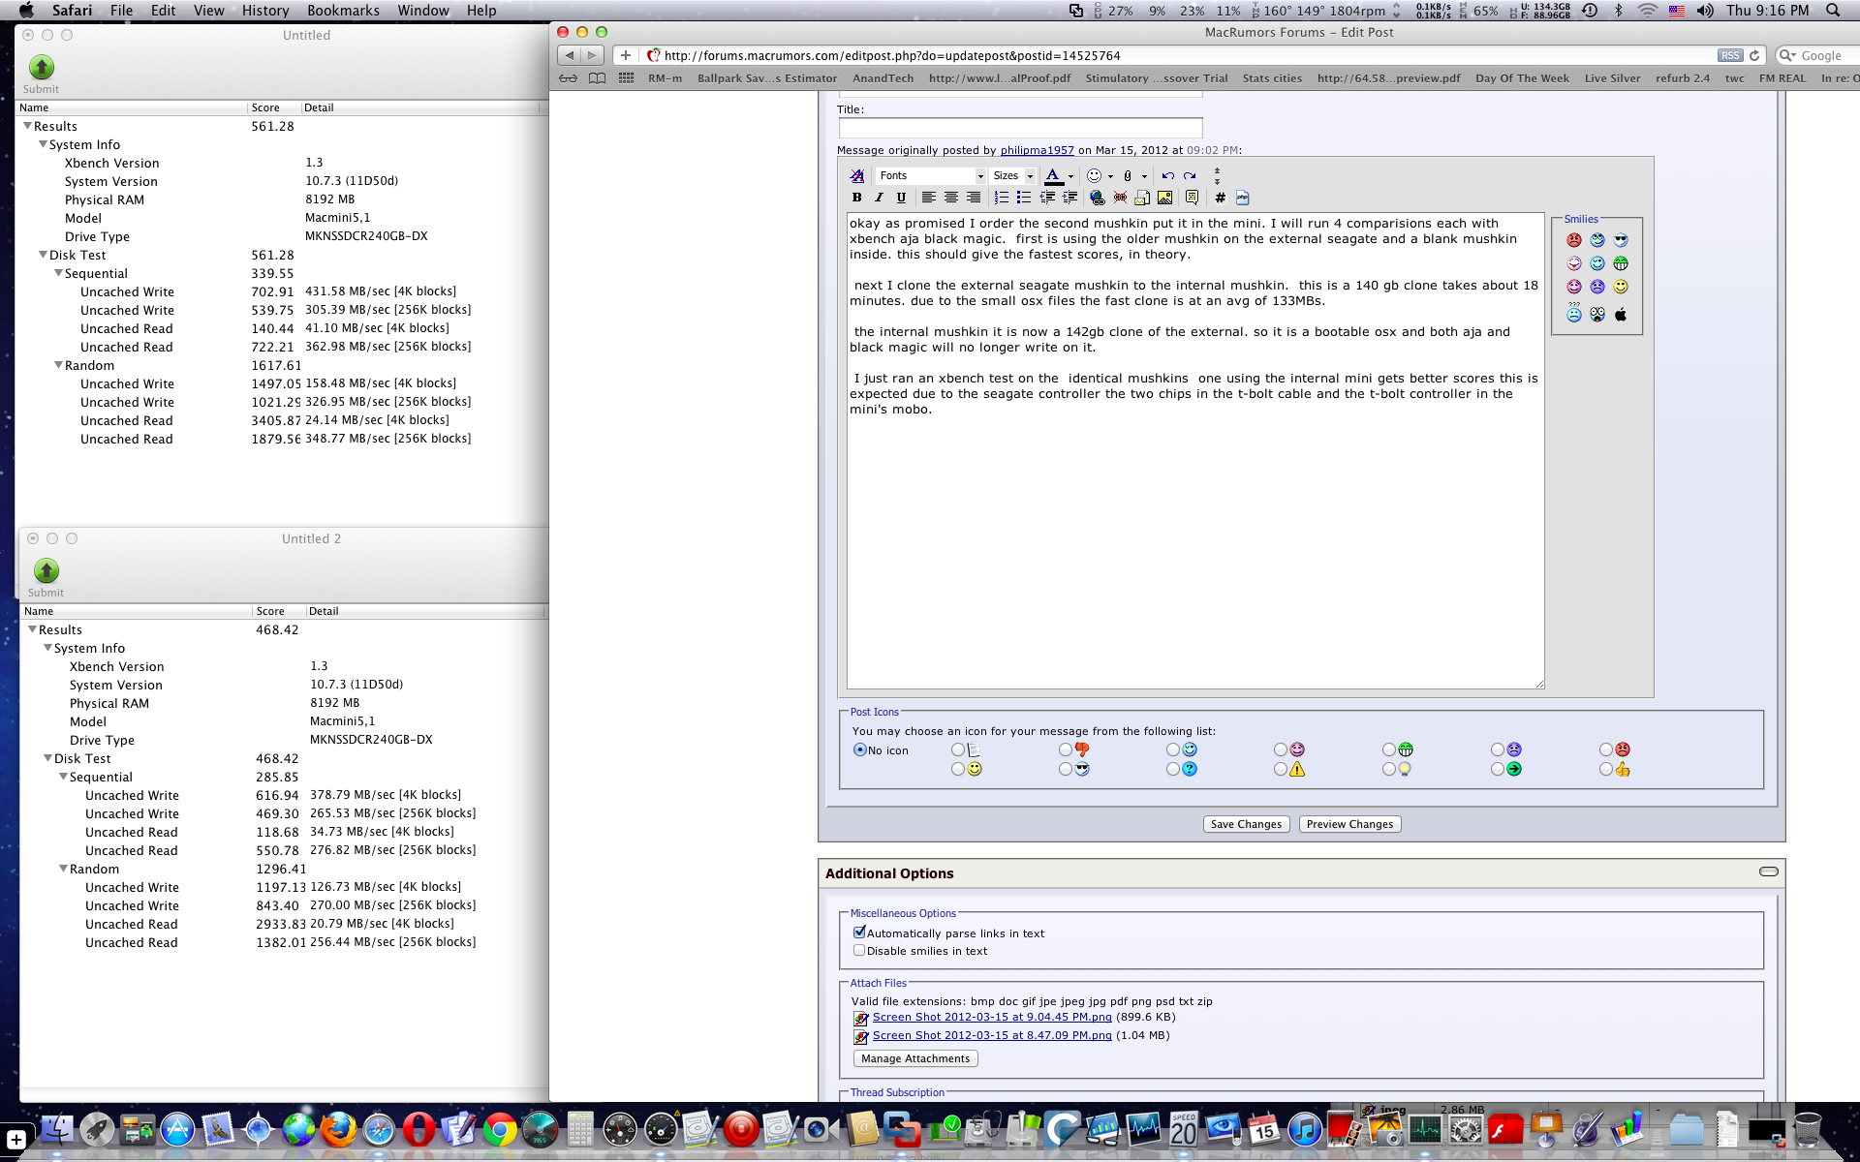Open the Bookmarks menu

343,11
